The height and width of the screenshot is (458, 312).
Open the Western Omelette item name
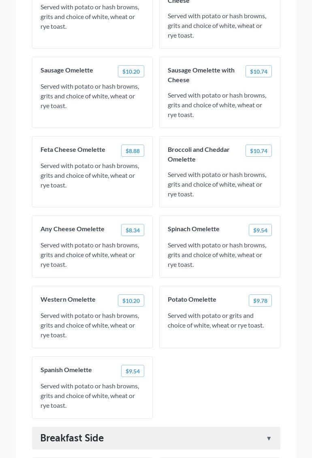tap(68, 299)
